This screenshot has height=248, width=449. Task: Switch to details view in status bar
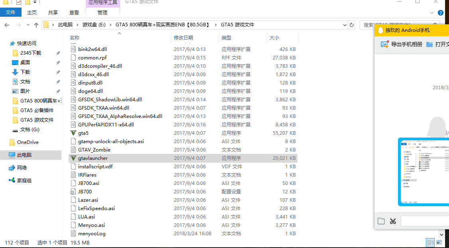pyautogui.click(x=430, y=243)
